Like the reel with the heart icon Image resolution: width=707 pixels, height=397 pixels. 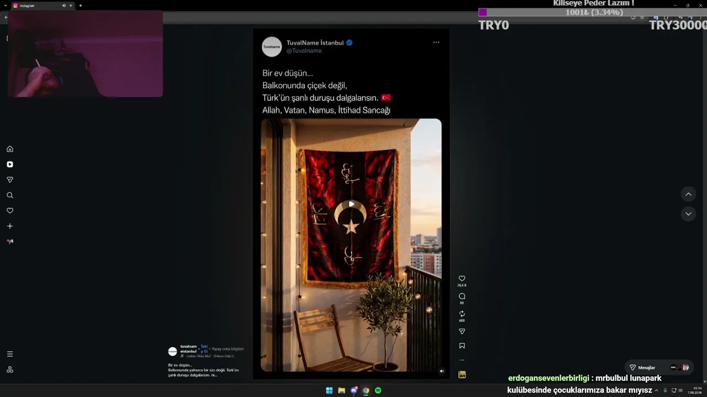[462, 278]
